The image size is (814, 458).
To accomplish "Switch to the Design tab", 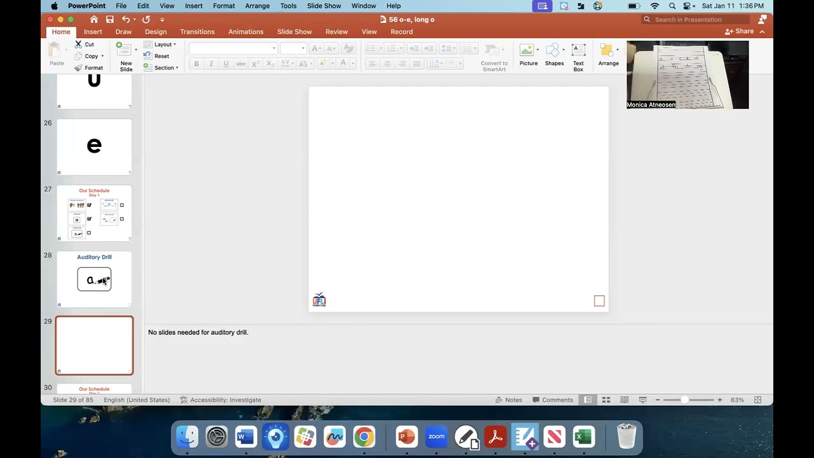I will pos(156,32).
